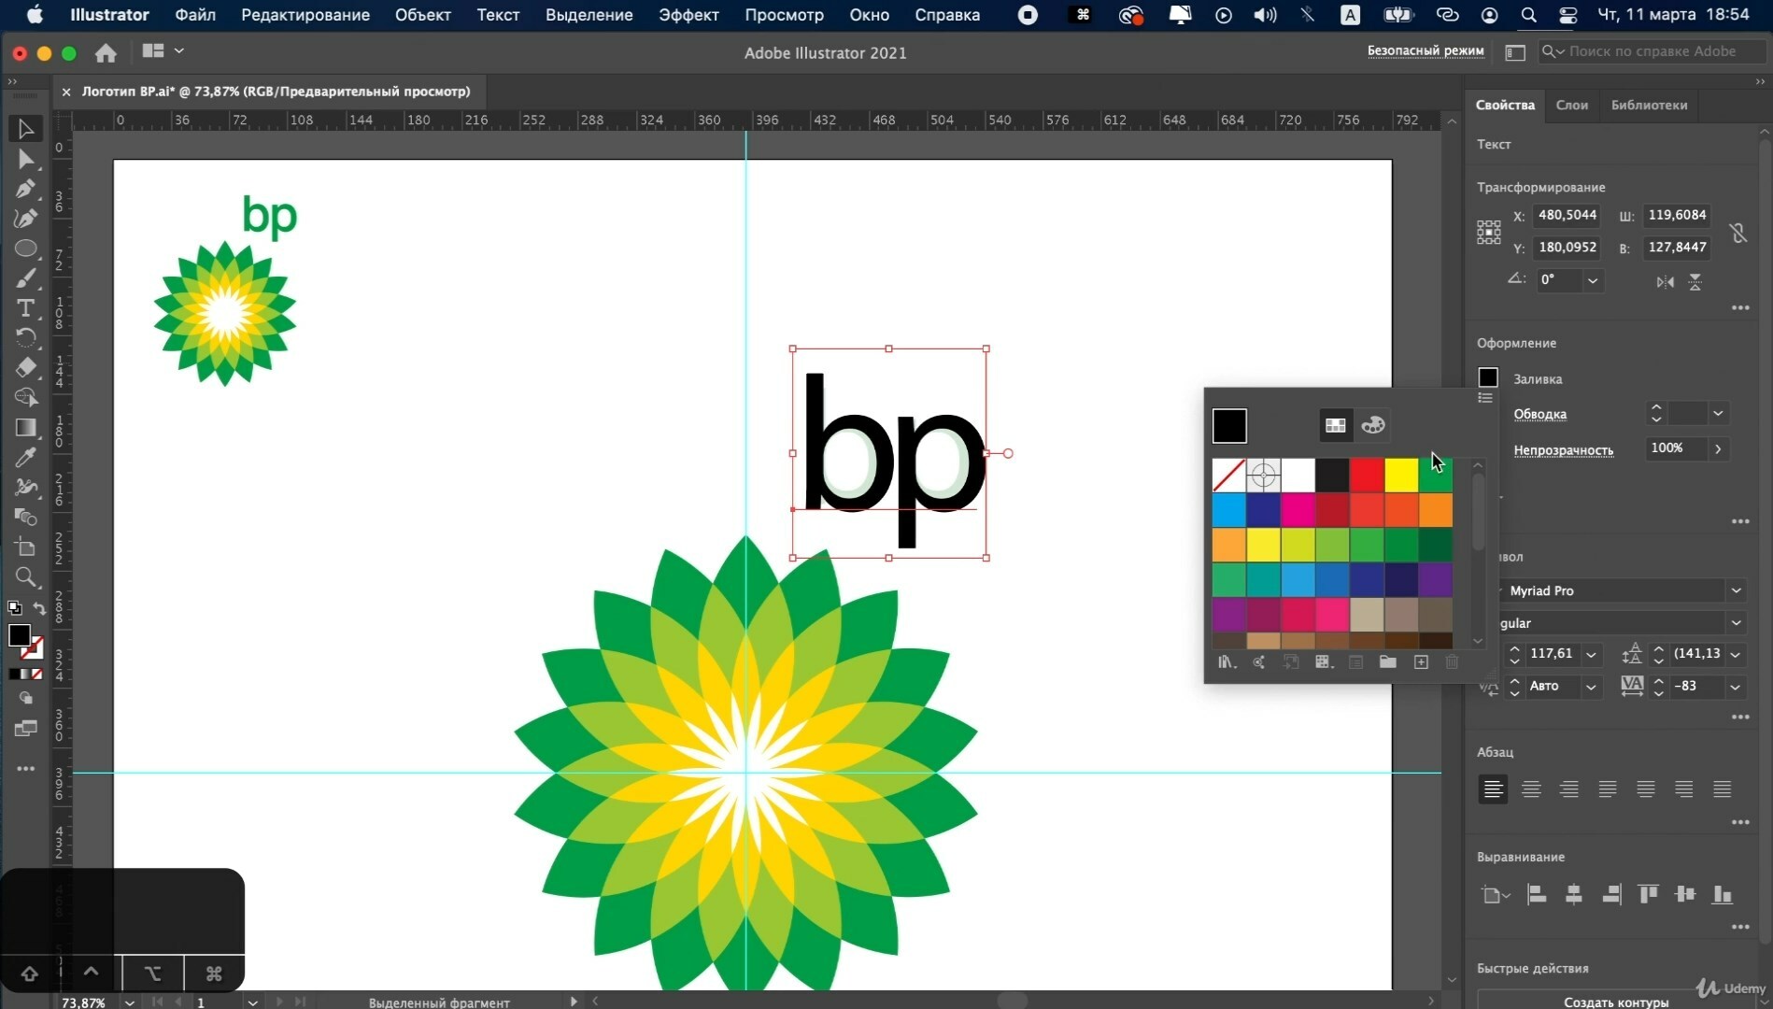Select the Rotate tool
Image resolution: width=1773 pixels, height=1009 pixels.
25,337
